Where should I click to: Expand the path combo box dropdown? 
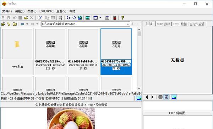point(128,24)
